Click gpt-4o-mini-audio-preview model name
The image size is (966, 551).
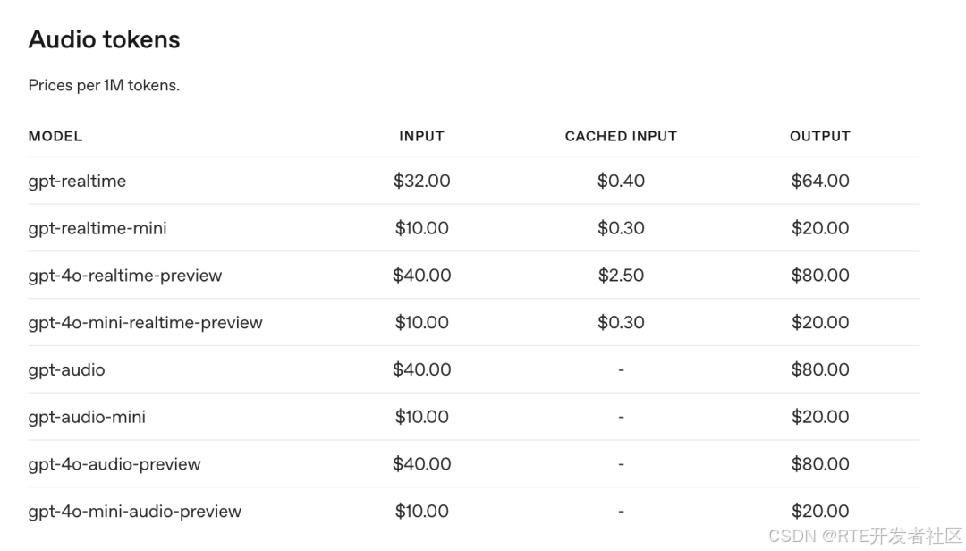pos(135,512)
